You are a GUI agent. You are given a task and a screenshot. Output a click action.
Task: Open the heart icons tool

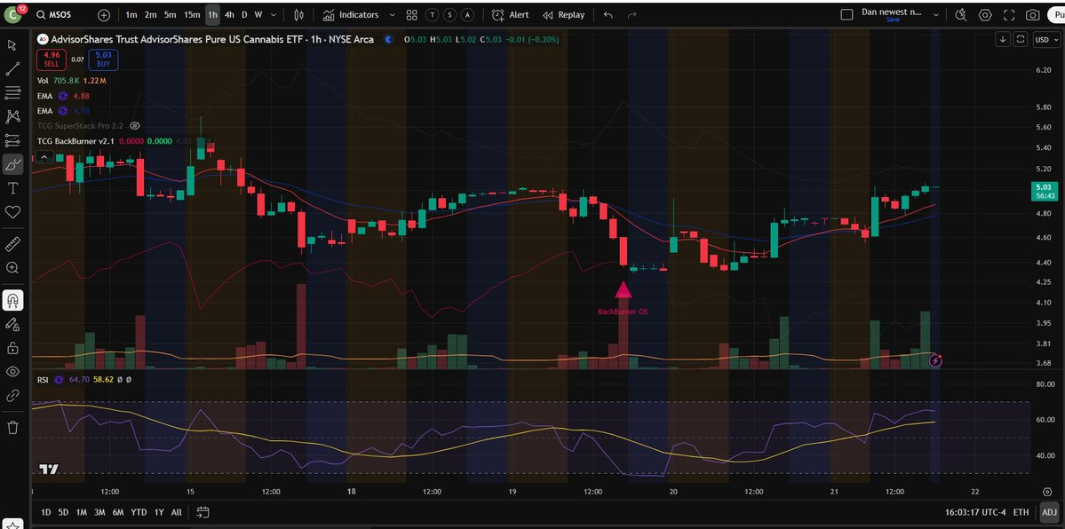click(12, 212)
